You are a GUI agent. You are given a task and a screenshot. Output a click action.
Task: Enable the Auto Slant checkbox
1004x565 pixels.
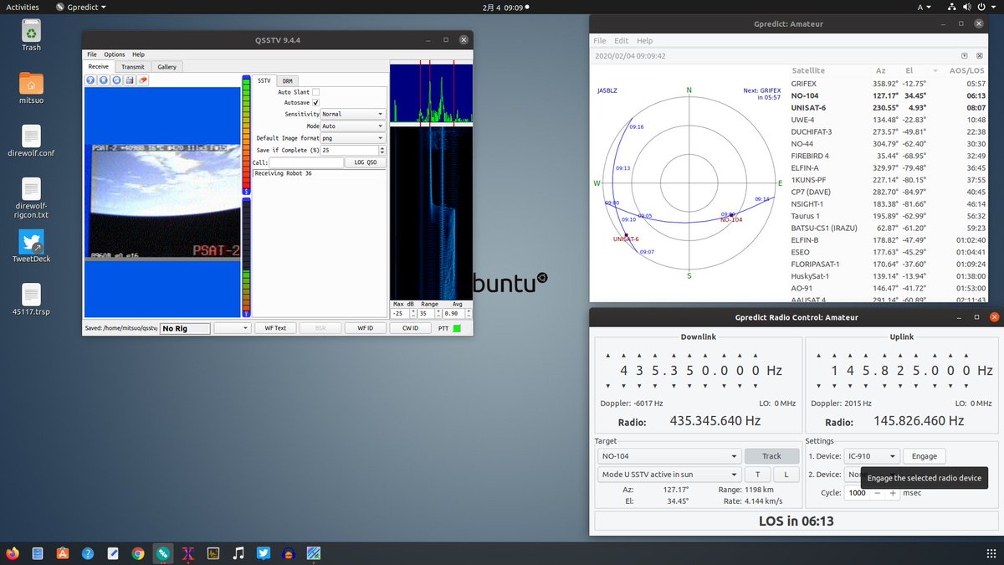pos(315,92)
